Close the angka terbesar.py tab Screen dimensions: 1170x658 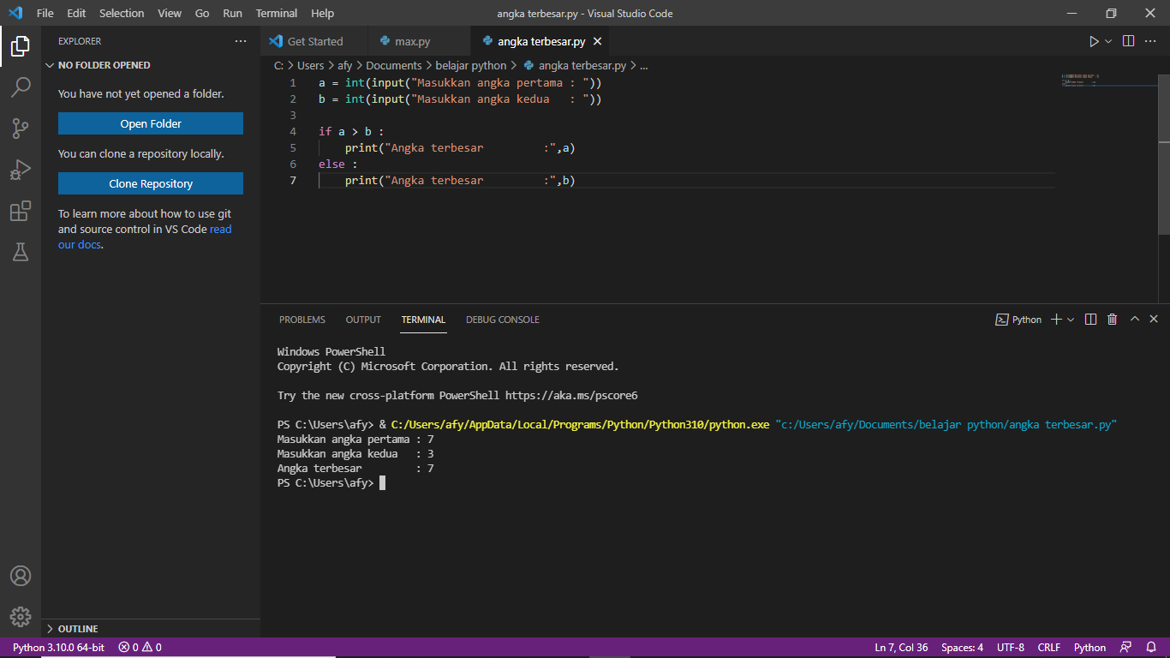coord(598,41)
